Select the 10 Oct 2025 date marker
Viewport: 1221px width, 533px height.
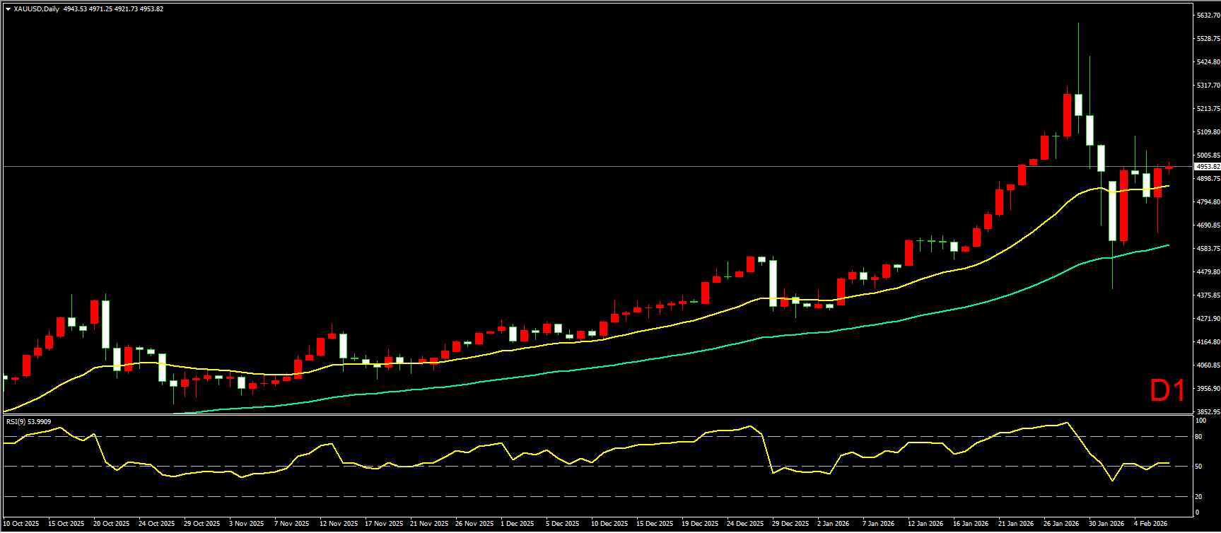coord(21,524)
